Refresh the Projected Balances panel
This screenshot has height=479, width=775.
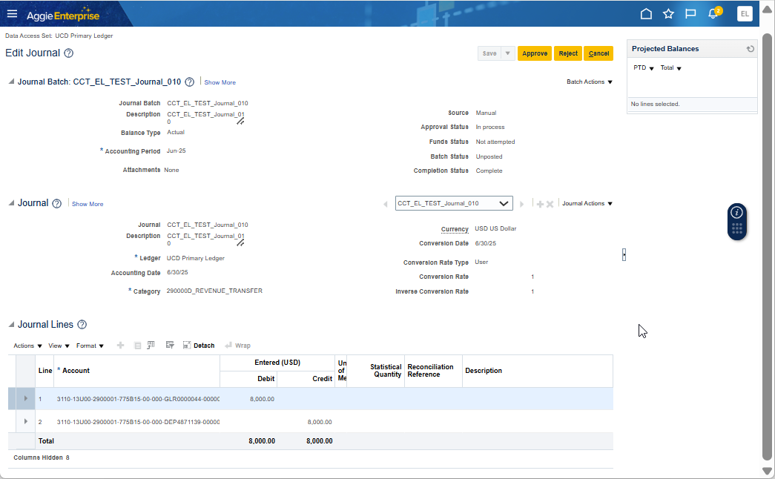click(x=751, y=49)
